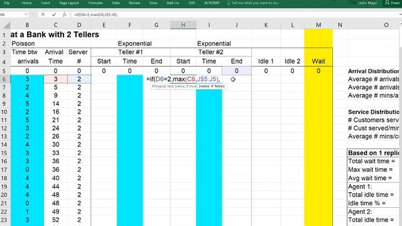Select column C header
The height and width of the screenshot is (226, 402).
pos(56,25)
